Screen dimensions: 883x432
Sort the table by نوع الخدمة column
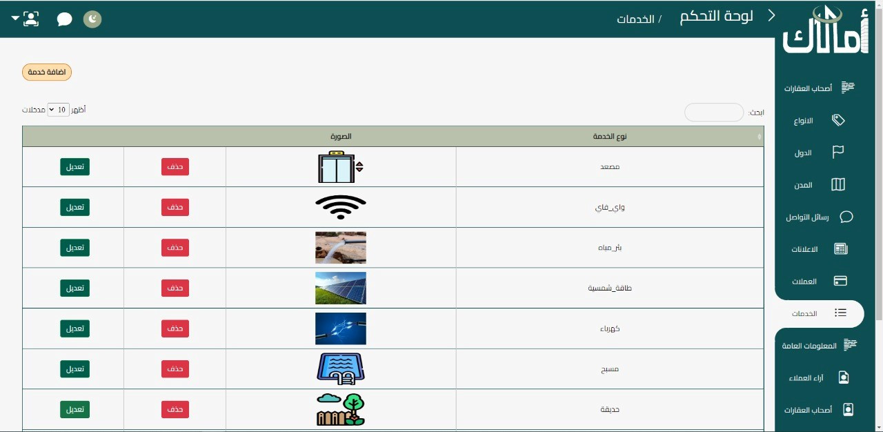coord(609,136)
